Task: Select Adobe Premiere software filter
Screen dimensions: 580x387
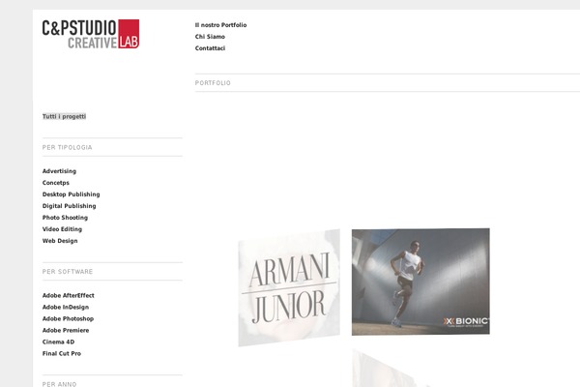Action: click(66, 330)
